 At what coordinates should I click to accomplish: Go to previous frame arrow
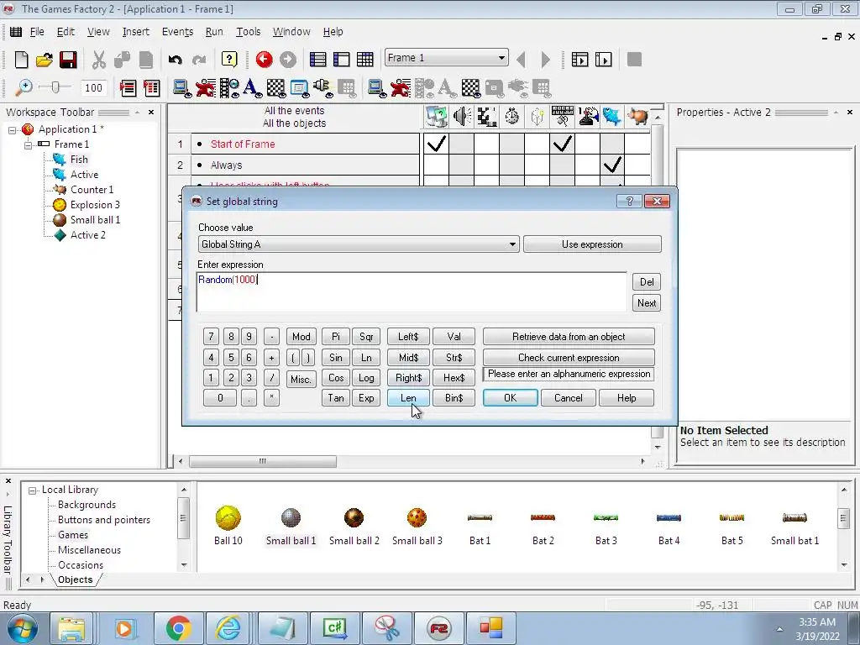click(x=521, y=60)
